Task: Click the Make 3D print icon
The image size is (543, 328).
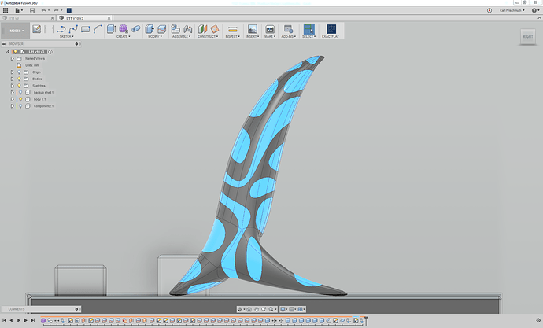Action: (270, 29)
